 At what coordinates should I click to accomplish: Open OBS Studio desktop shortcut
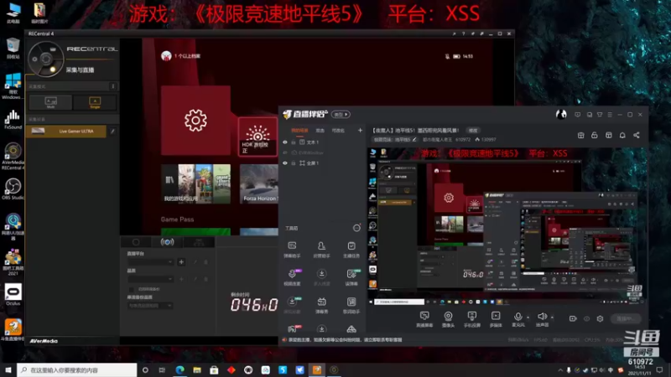[x=13, y=189]
